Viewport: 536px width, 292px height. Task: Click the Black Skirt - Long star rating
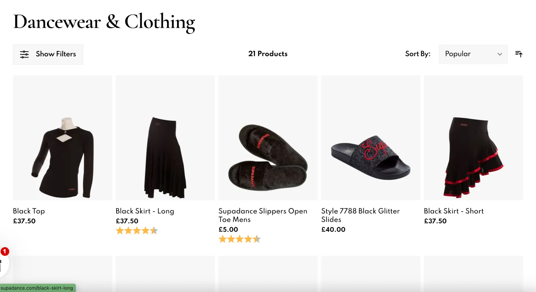(x=137, y=230)
